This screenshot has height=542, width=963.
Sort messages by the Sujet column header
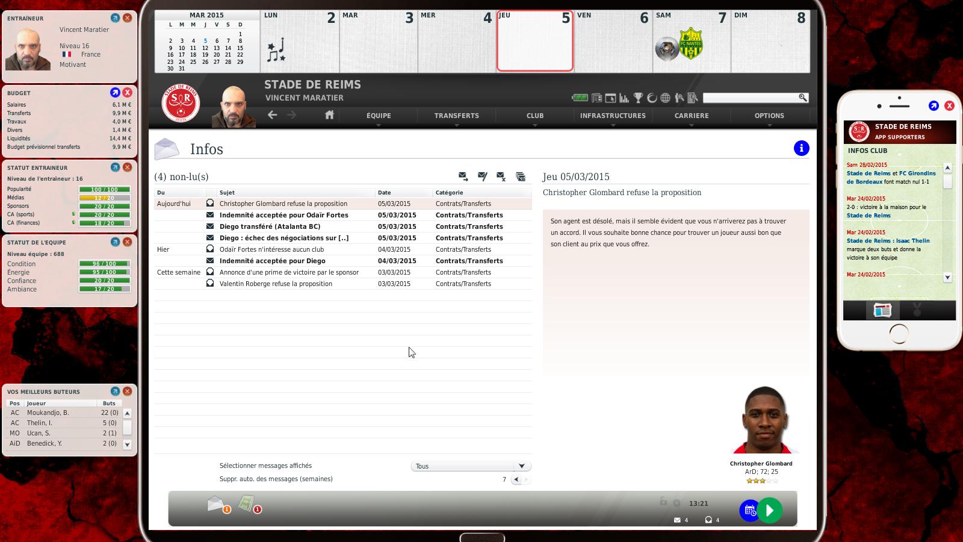[296, 193]
